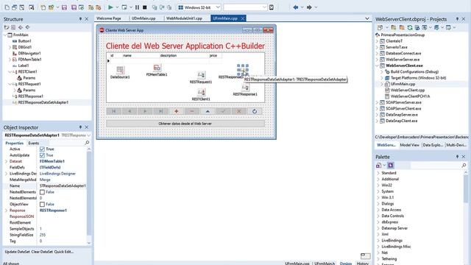Click DBNavigator last record button
Screen dimensions: 471x265
coord(160,111)
